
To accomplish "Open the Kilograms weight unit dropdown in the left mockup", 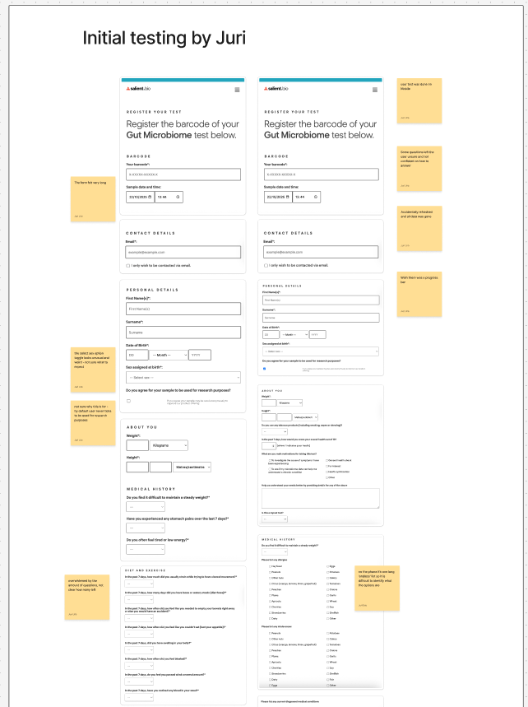I will (x=169, y=445).
